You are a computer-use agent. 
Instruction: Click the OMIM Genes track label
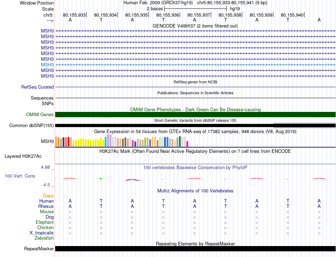coord(40,114)
